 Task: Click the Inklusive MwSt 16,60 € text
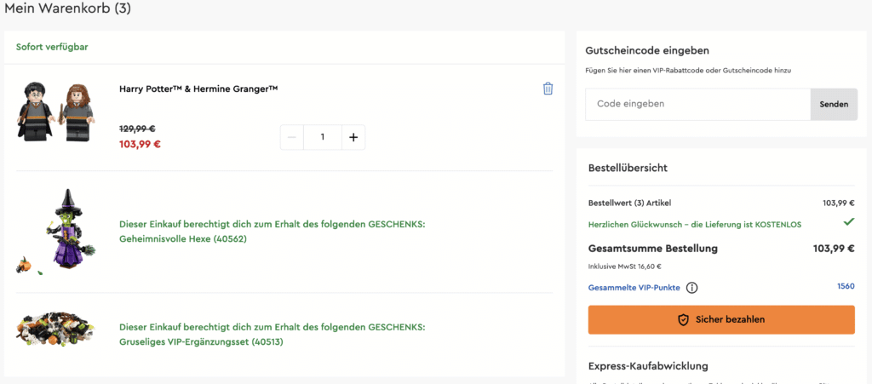click(x=624, y=267)
